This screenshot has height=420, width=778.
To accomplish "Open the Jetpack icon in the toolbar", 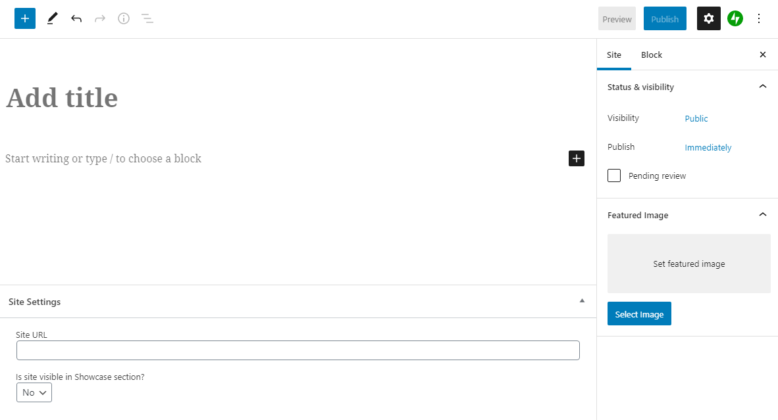I will click(x=735, y=18).
